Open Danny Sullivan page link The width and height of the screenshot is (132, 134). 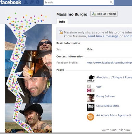pos(105,96)
